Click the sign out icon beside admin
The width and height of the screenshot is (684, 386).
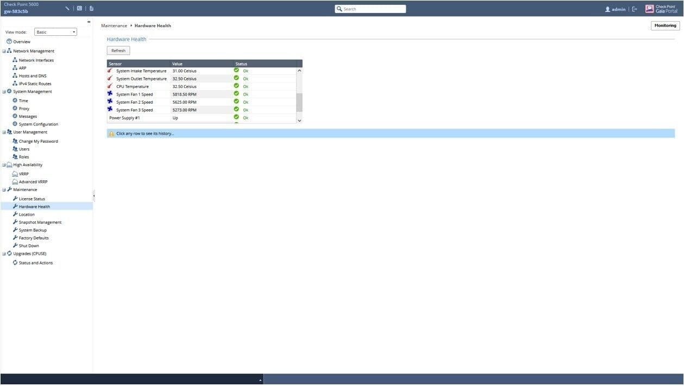coord(634,9)
